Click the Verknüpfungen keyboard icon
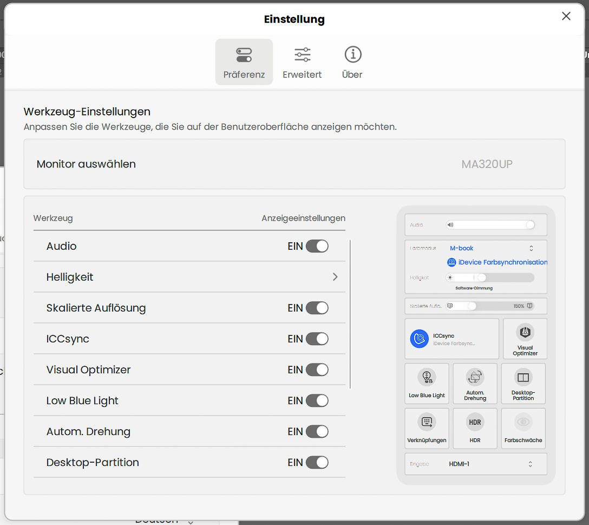The width and height of the screenshot is (589, 525). tap(427, 422)
